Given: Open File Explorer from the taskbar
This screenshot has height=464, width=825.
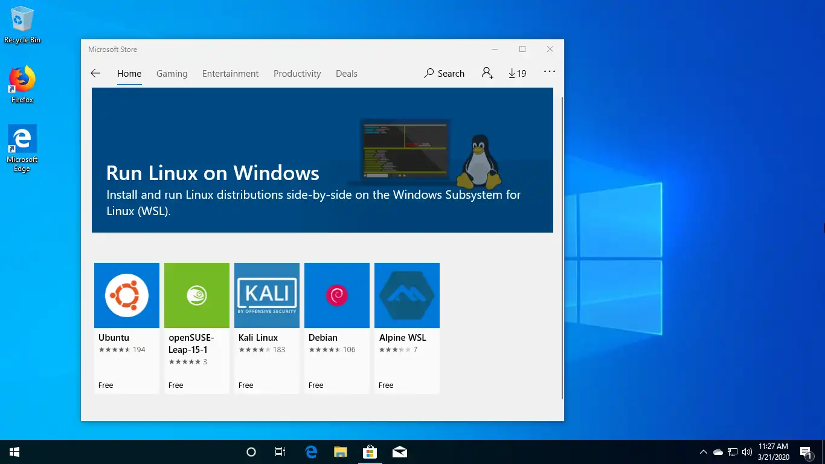Looking at the screenshot, I should pos(341,452).
